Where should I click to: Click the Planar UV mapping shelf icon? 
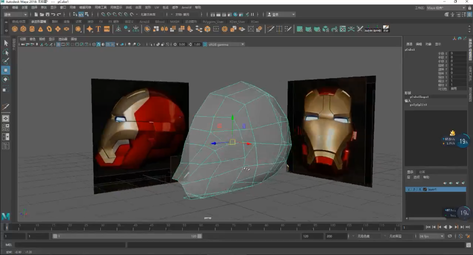pyautogui.click(x=300, y=29)
